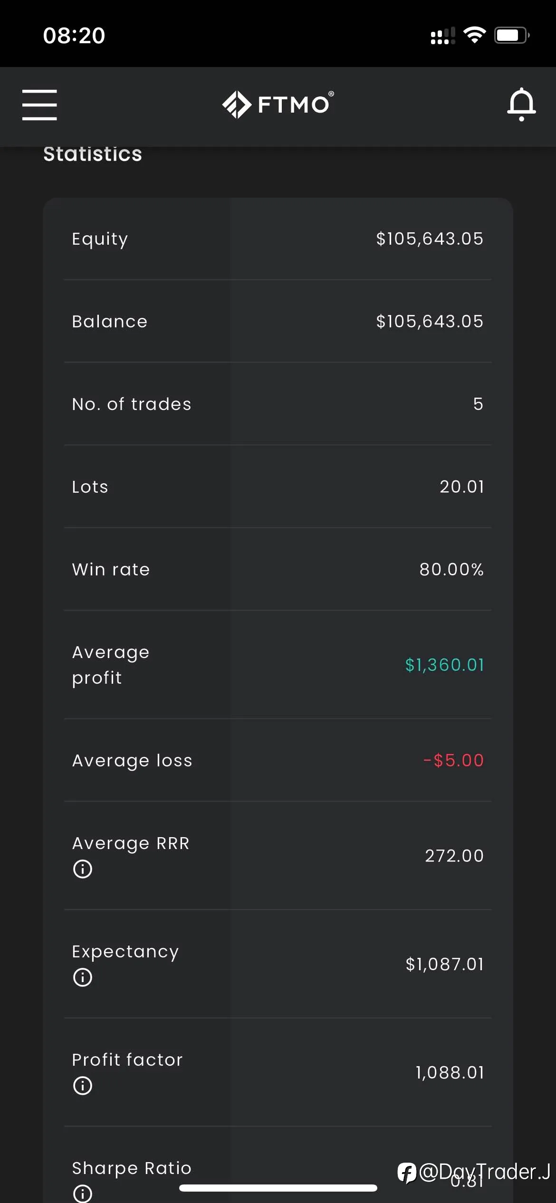Image resolution: width=556 pixels, height=1203 pixels.
Task: Tap the Lots value 20.01
Action: 461,487
